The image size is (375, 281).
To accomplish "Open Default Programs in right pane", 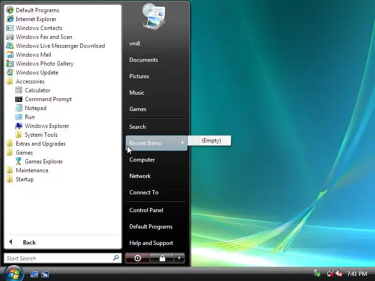I will tap(151, 227).
